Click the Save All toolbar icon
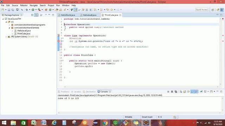This screenshot has width=225, height=126. pyautogui.click(x=13, y=10)
